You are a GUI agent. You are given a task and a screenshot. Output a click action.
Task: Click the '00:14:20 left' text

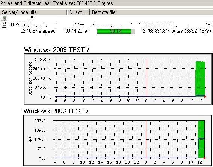click(77, 31)
